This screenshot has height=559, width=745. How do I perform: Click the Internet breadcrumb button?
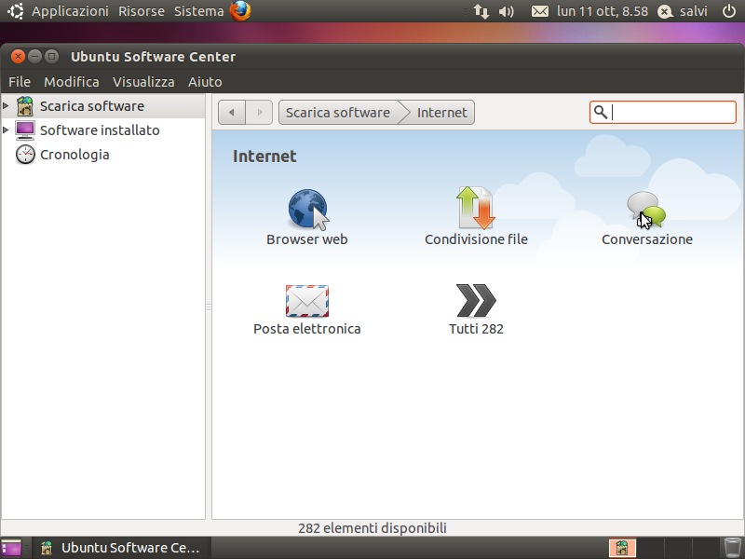pos(441,113)
